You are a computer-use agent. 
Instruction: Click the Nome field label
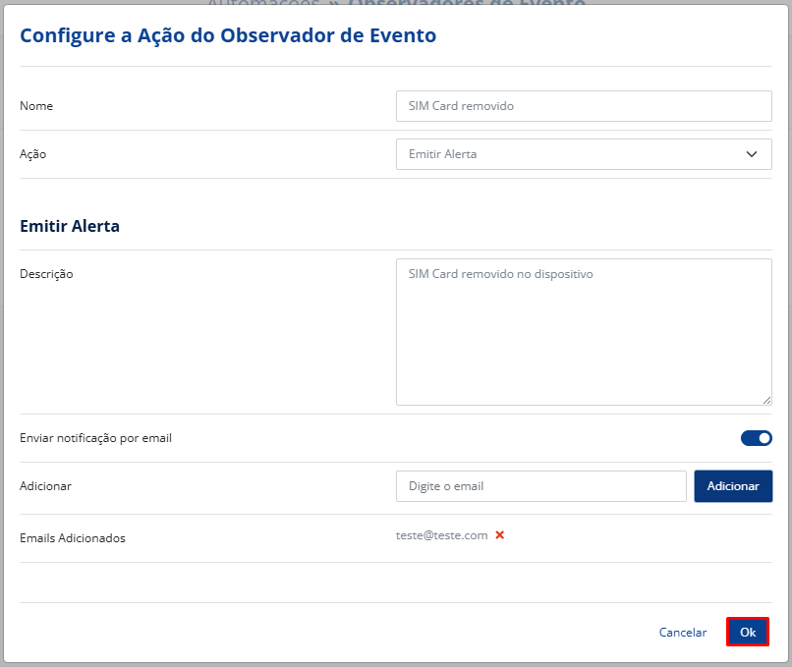pyautogui.click(x=36, y=106)
